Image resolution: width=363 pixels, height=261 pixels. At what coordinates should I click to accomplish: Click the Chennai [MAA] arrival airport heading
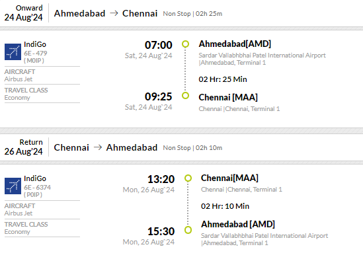[x=228, y=97]
